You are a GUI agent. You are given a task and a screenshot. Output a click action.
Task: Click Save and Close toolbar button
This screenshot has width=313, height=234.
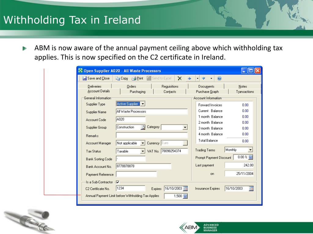pyautogui.click(x=96, y=78)
